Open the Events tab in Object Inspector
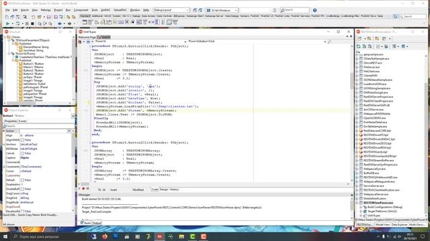The width and height of the screenshot is (430, 241). tap(22, 121)
